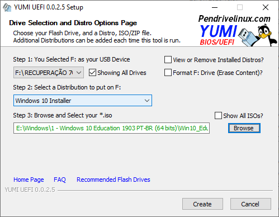Click the 'Step 1: You Selected F:' label
The image size is (279, 217).
click(72, 59)
